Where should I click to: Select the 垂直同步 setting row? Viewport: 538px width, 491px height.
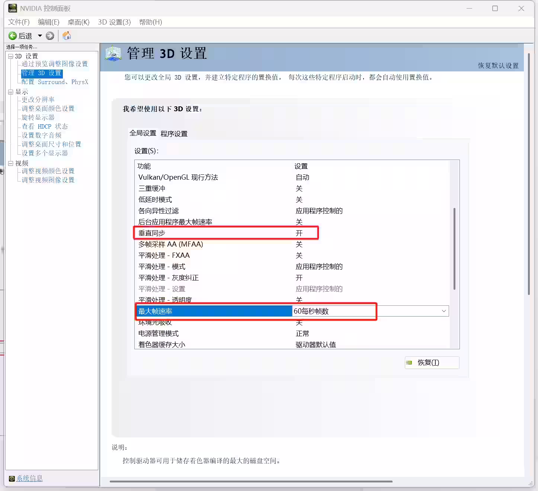(292, 233)
